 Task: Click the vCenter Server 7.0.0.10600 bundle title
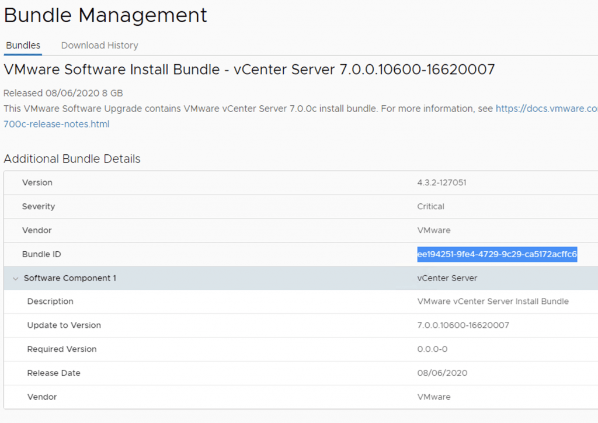pyautogui.click(x=249, y=70)
